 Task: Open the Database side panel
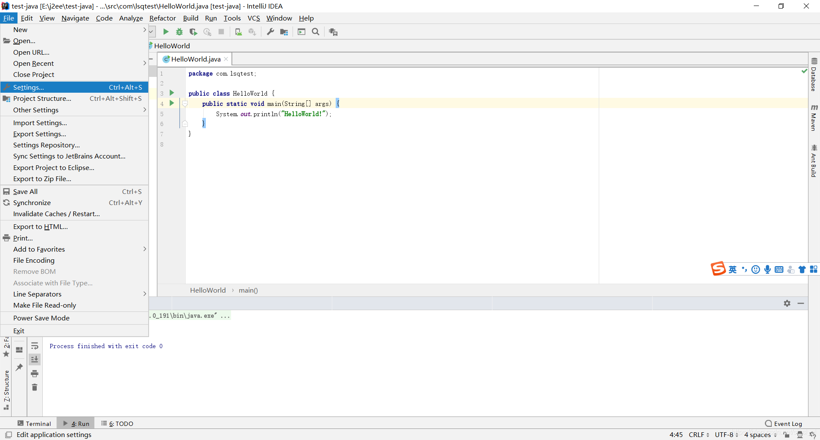point(814,75)
